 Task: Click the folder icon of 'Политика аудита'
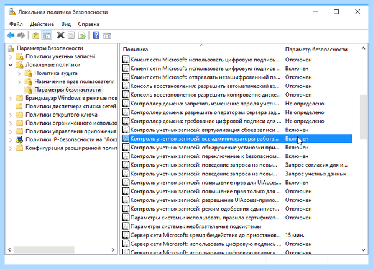[x=29, y=73]
